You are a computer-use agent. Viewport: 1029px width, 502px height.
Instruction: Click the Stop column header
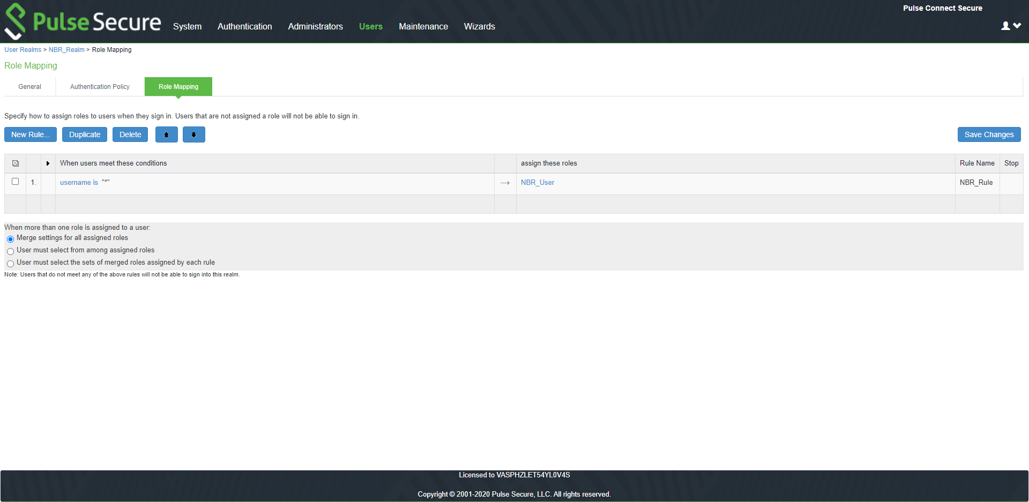1011,163
